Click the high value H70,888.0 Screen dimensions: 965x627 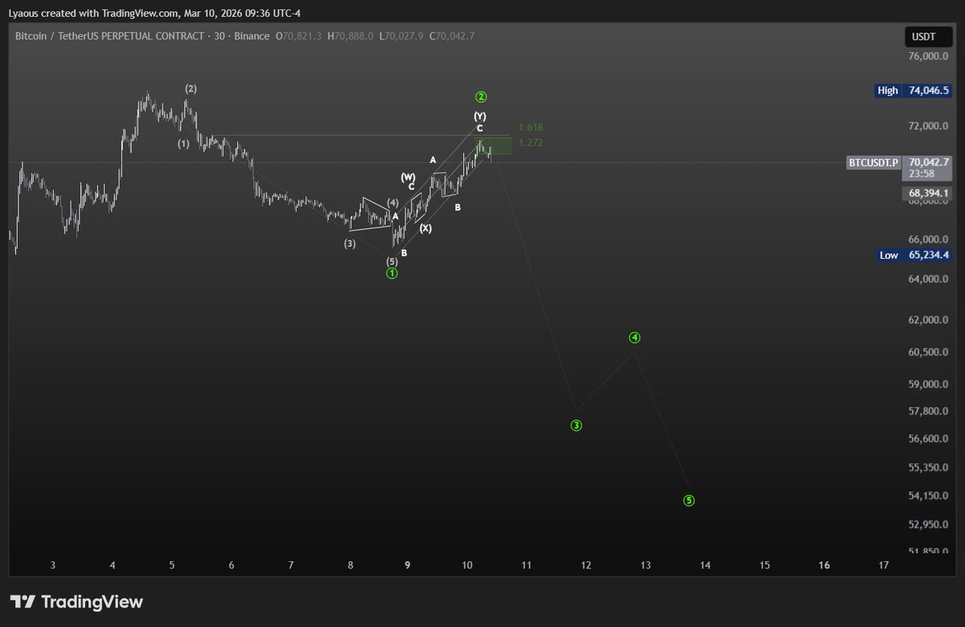point(350,36)
